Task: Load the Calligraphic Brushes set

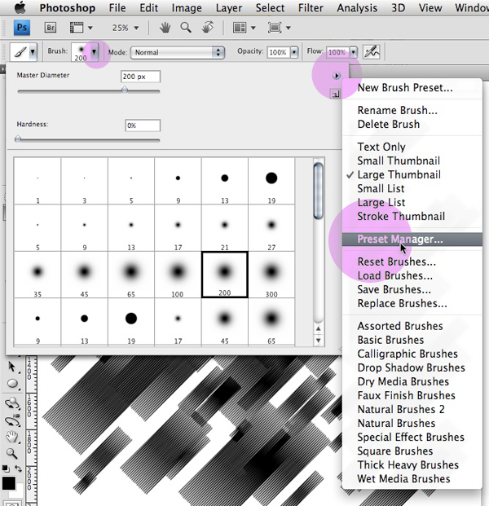Action: coord(412,354)
